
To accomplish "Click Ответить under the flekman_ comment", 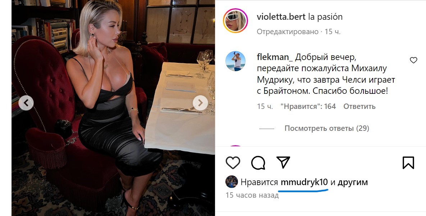I will coord(359,106).
